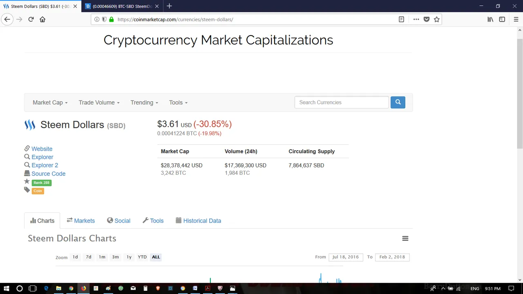Open the notification action center
This screenshot has height=294, width=523.
point(511,288)
